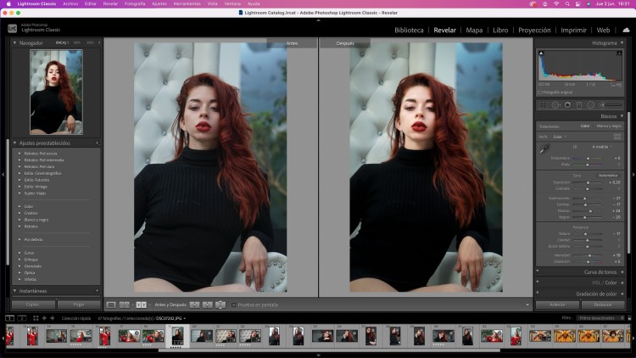Click the Navigator preview thumbnail
Image resolution: width=636 pixels, height=358 pixels.
pos(56,92)
